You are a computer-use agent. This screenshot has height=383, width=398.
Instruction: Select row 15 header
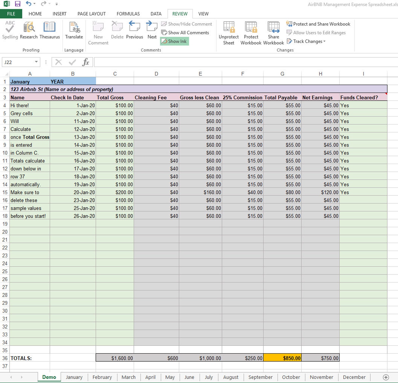click(5, 192)
